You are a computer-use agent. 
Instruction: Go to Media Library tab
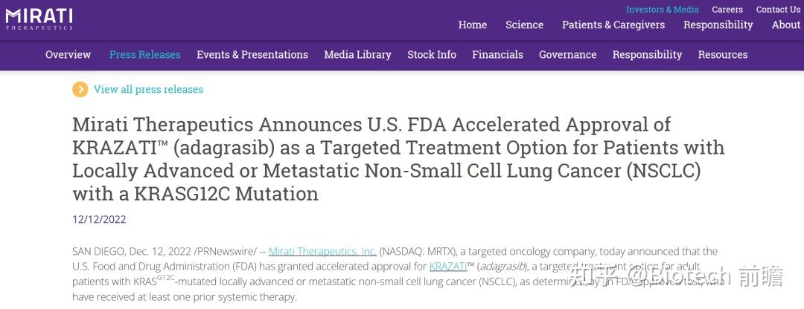pos(357,55)
